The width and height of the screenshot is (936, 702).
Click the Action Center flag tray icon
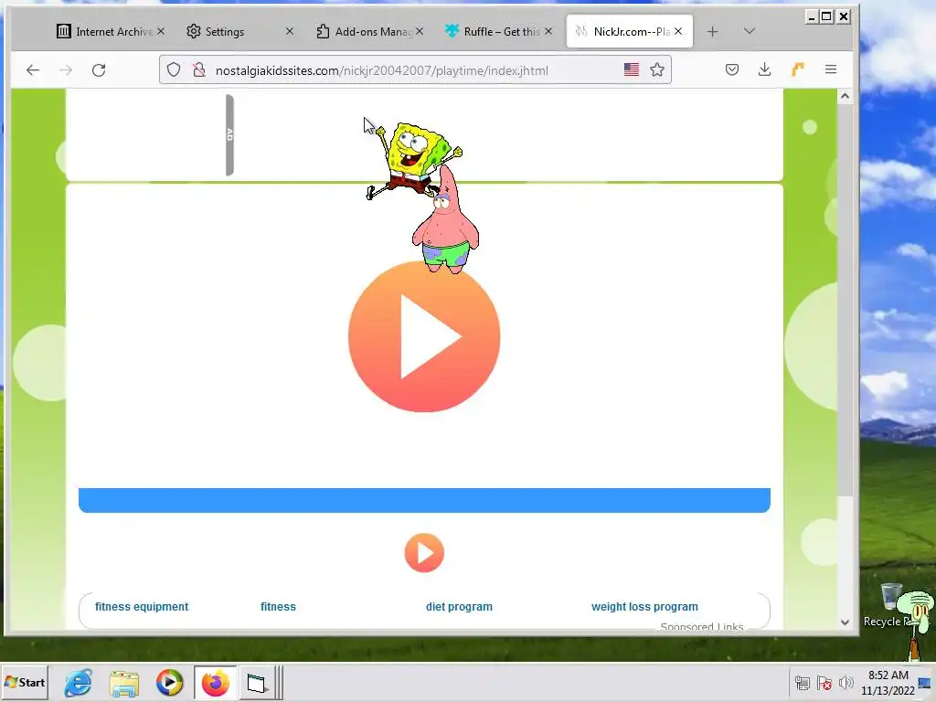pos(824,683)
